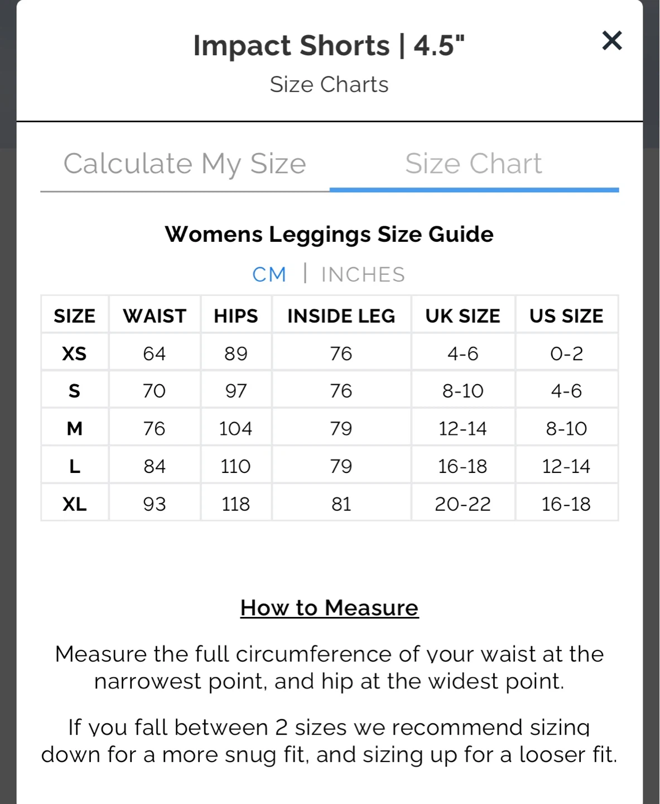Switch to Calculate My Size tab
Screen dimensions: 660x804
185,164
